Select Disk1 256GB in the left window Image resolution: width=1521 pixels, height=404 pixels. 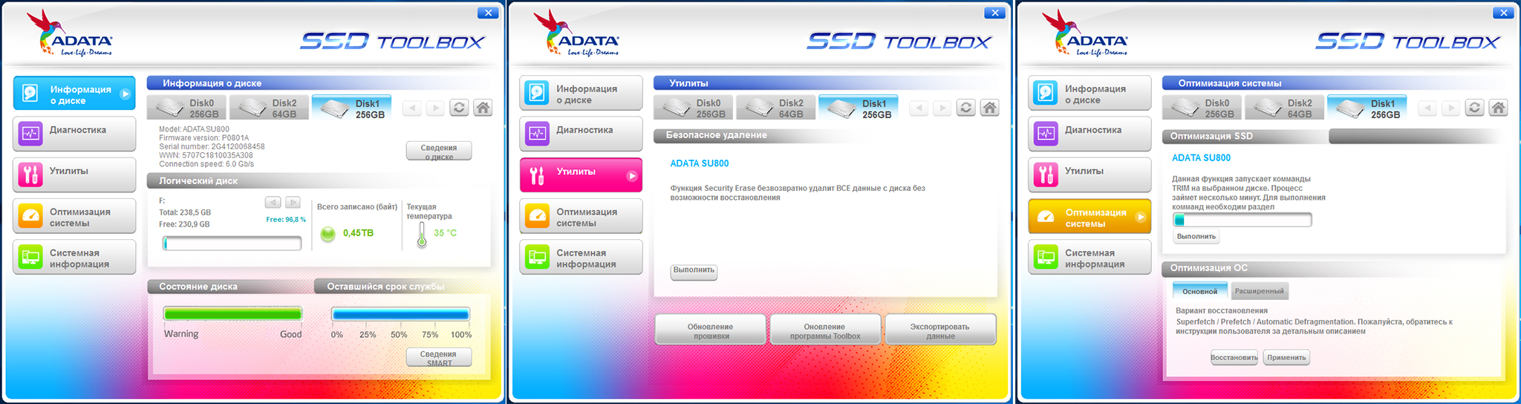pos(352,108)
